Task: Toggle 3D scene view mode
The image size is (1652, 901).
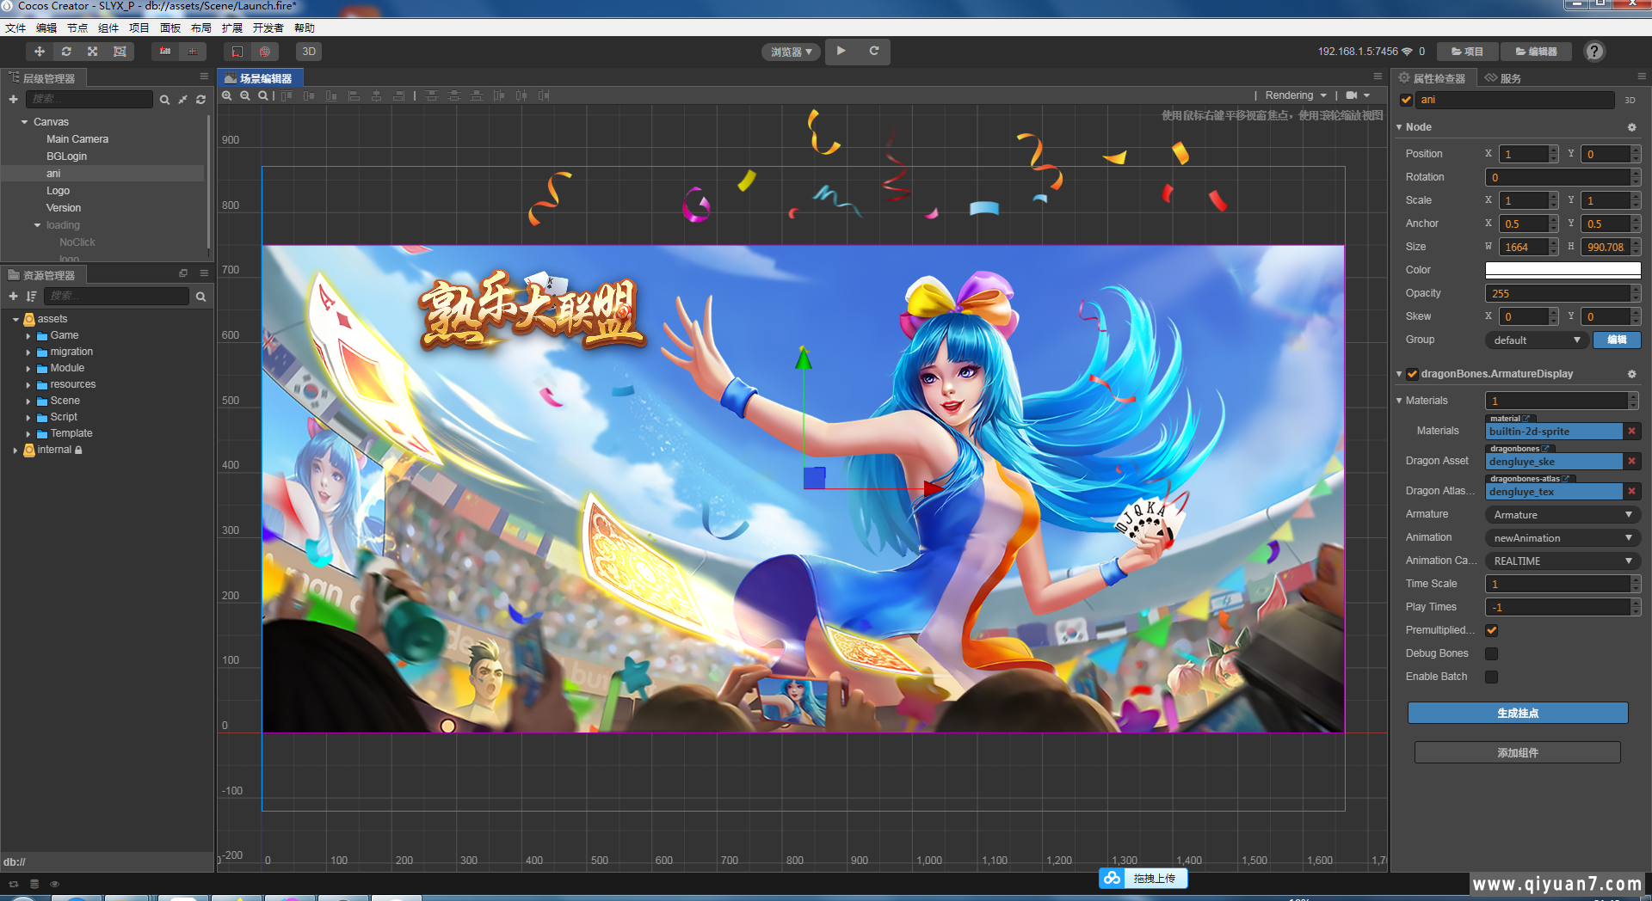Action: pos(309,52)
